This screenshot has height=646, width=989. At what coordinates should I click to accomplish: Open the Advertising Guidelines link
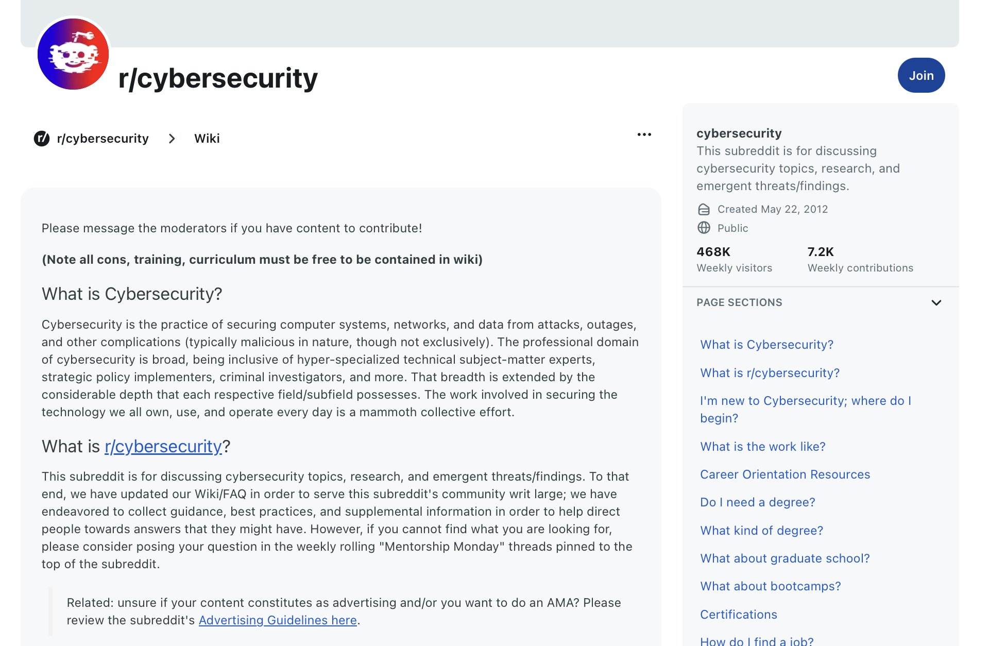click(278, 620)
